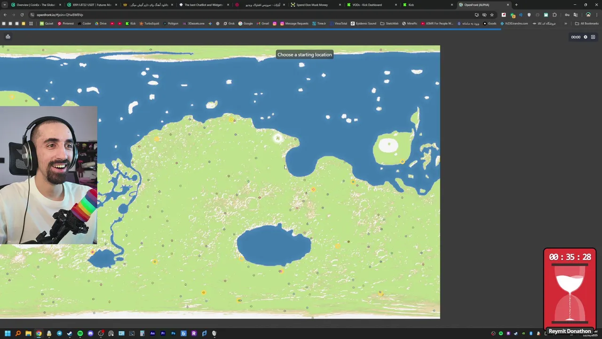Open the Epidemic Sound bookmark
This screenshot has width=602, height=339.
364,23
